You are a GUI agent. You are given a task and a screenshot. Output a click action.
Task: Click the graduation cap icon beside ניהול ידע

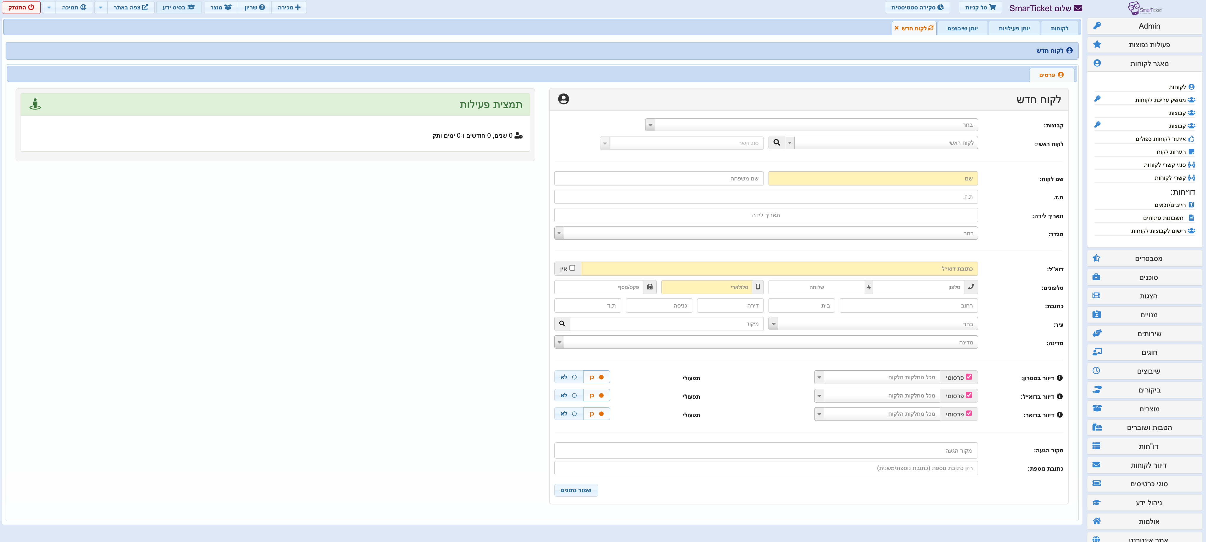pos(1096,502)
